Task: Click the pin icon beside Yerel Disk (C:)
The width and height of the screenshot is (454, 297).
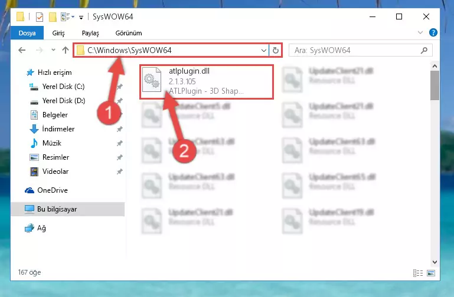Action: 120,87
